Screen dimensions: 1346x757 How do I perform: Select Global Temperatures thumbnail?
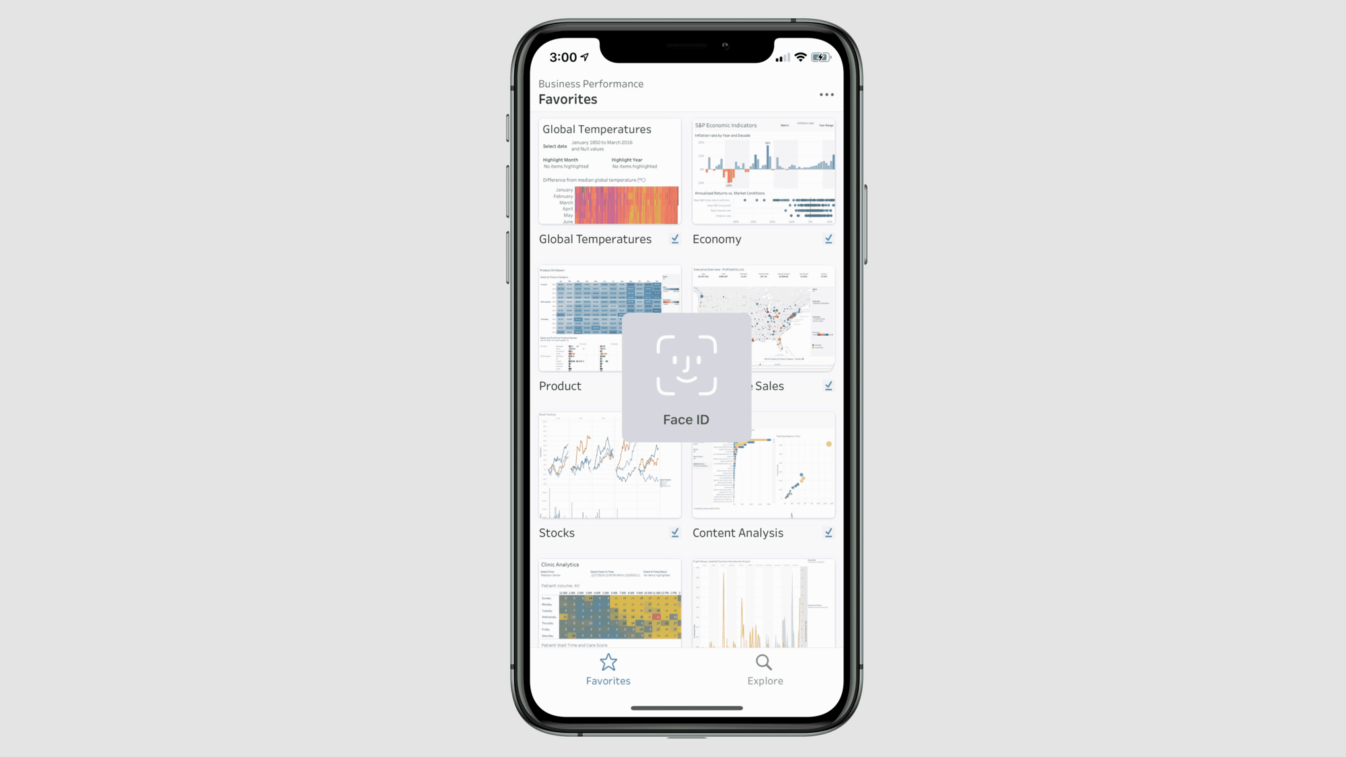(x=609, y=172)
